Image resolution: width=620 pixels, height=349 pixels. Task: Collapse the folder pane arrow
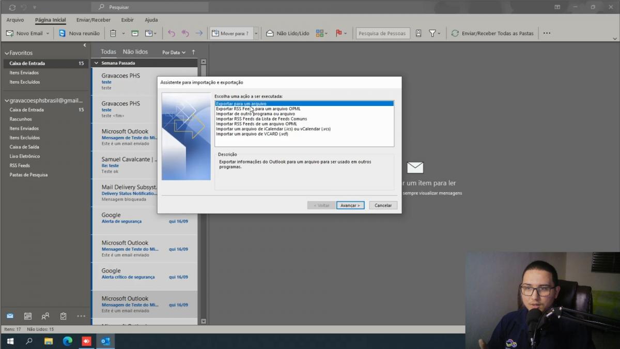[85, 45]
